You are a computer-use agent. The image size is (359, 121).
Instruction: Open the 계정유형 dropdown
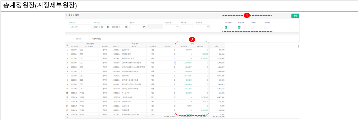(x=177, y=27)
